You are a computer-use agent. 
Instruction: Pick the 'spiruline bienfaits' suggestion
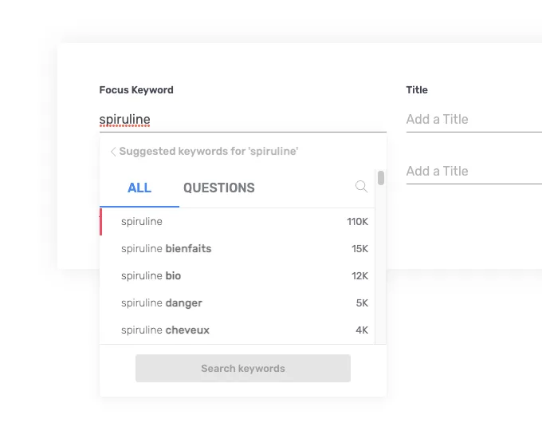point(238,248)
